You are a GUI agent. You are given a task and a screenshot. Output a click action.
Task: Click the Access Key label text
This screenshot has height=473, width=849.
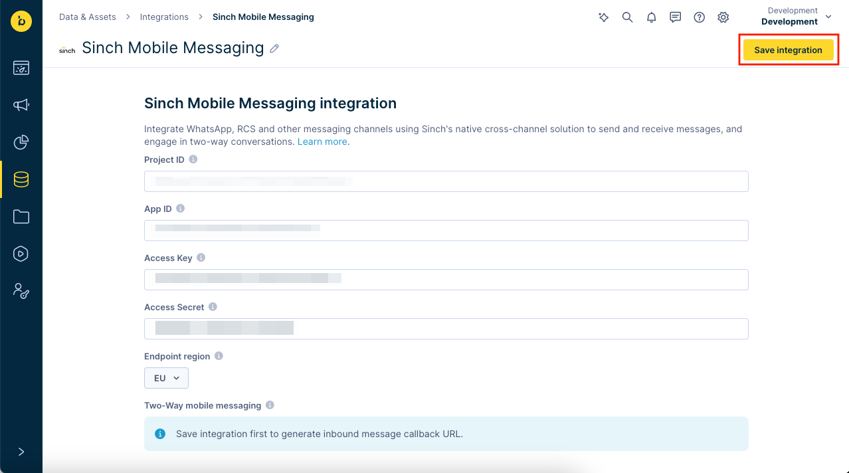tap(168, 258)
